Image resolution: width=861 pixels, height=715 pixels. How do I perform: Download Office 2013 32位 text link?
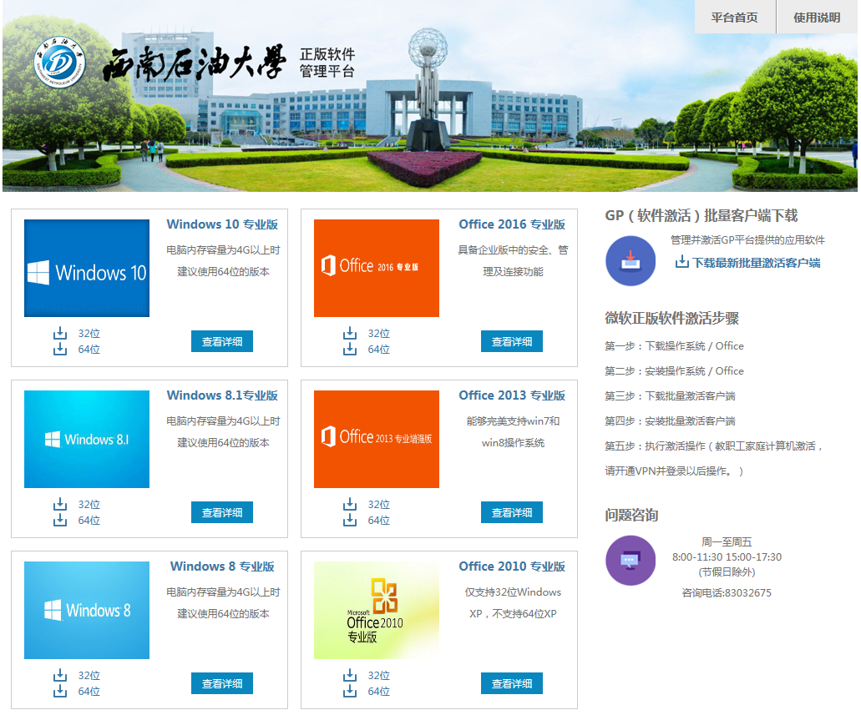(x=379, y=505)
